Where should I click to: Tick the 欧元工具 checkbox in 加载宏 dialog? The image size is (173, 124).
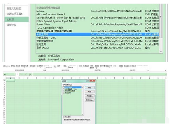(64, 93)
